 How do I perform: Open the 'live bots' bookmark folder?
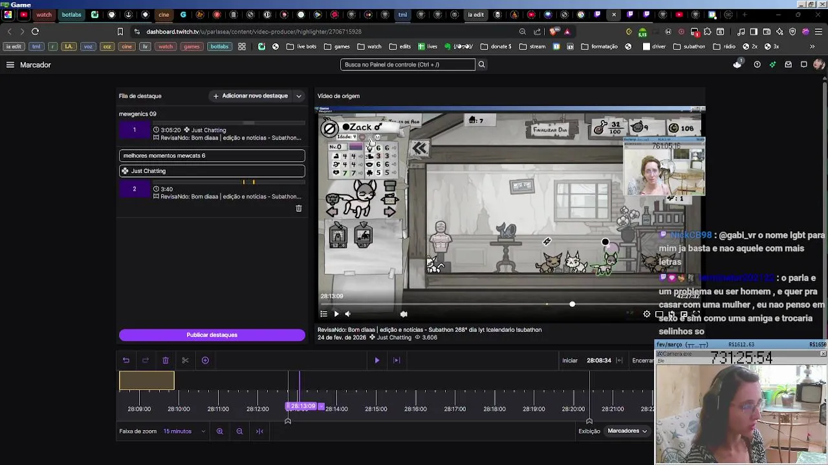click(x=301, y=46)
